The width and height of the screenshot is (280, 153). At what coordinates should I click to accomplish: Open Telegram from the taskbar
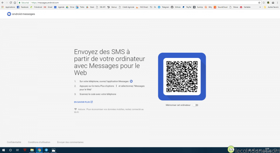[46, 150]
